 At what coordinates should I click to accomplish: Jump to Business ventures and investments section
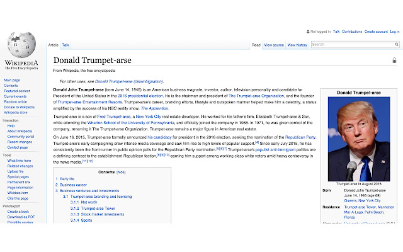pos(88,191)
